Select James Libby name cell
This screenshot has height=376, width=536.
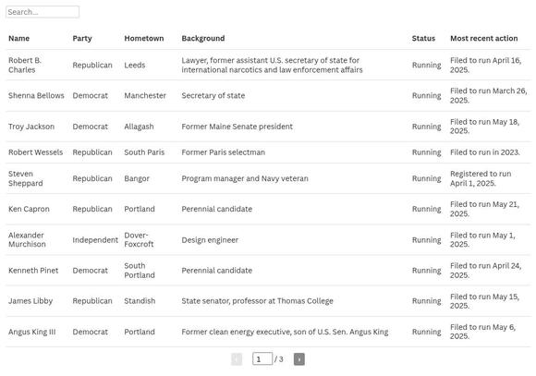(x=30, y=301)
